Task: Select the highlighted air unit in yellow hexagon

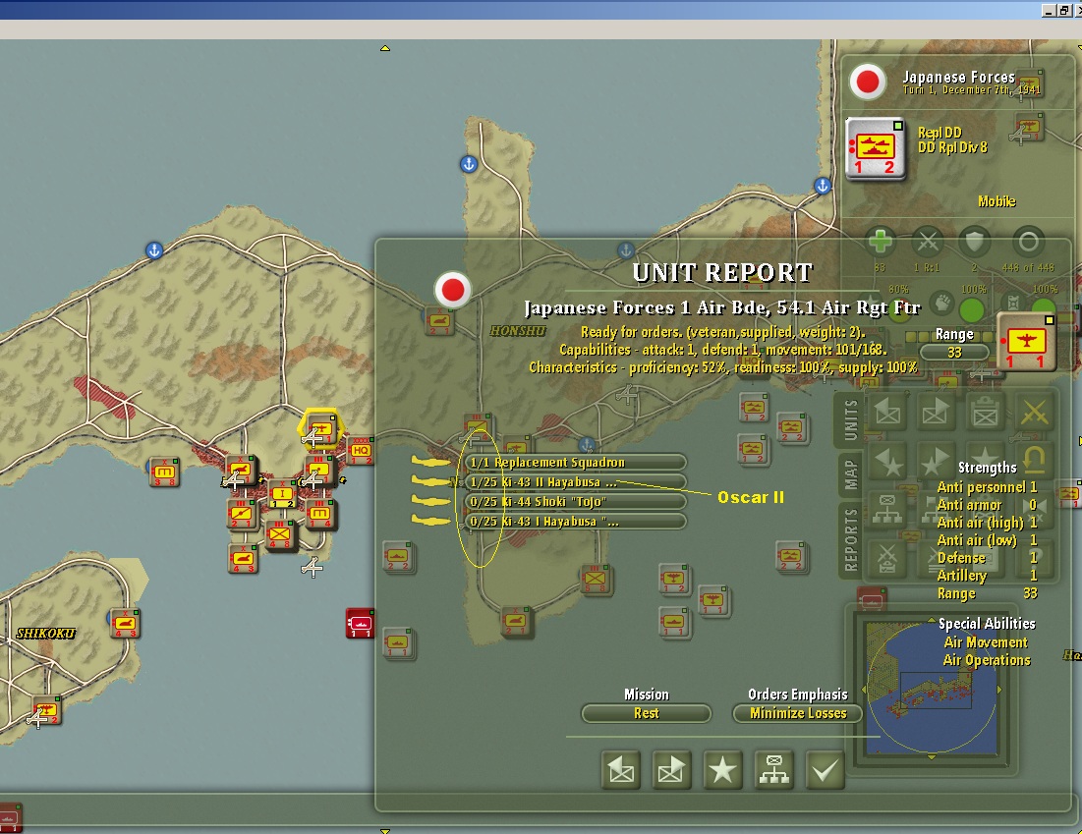Action: 320,428
